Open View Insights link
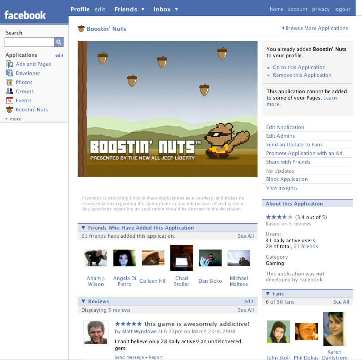Screen dimensions: 362x360 click(282, 188)
